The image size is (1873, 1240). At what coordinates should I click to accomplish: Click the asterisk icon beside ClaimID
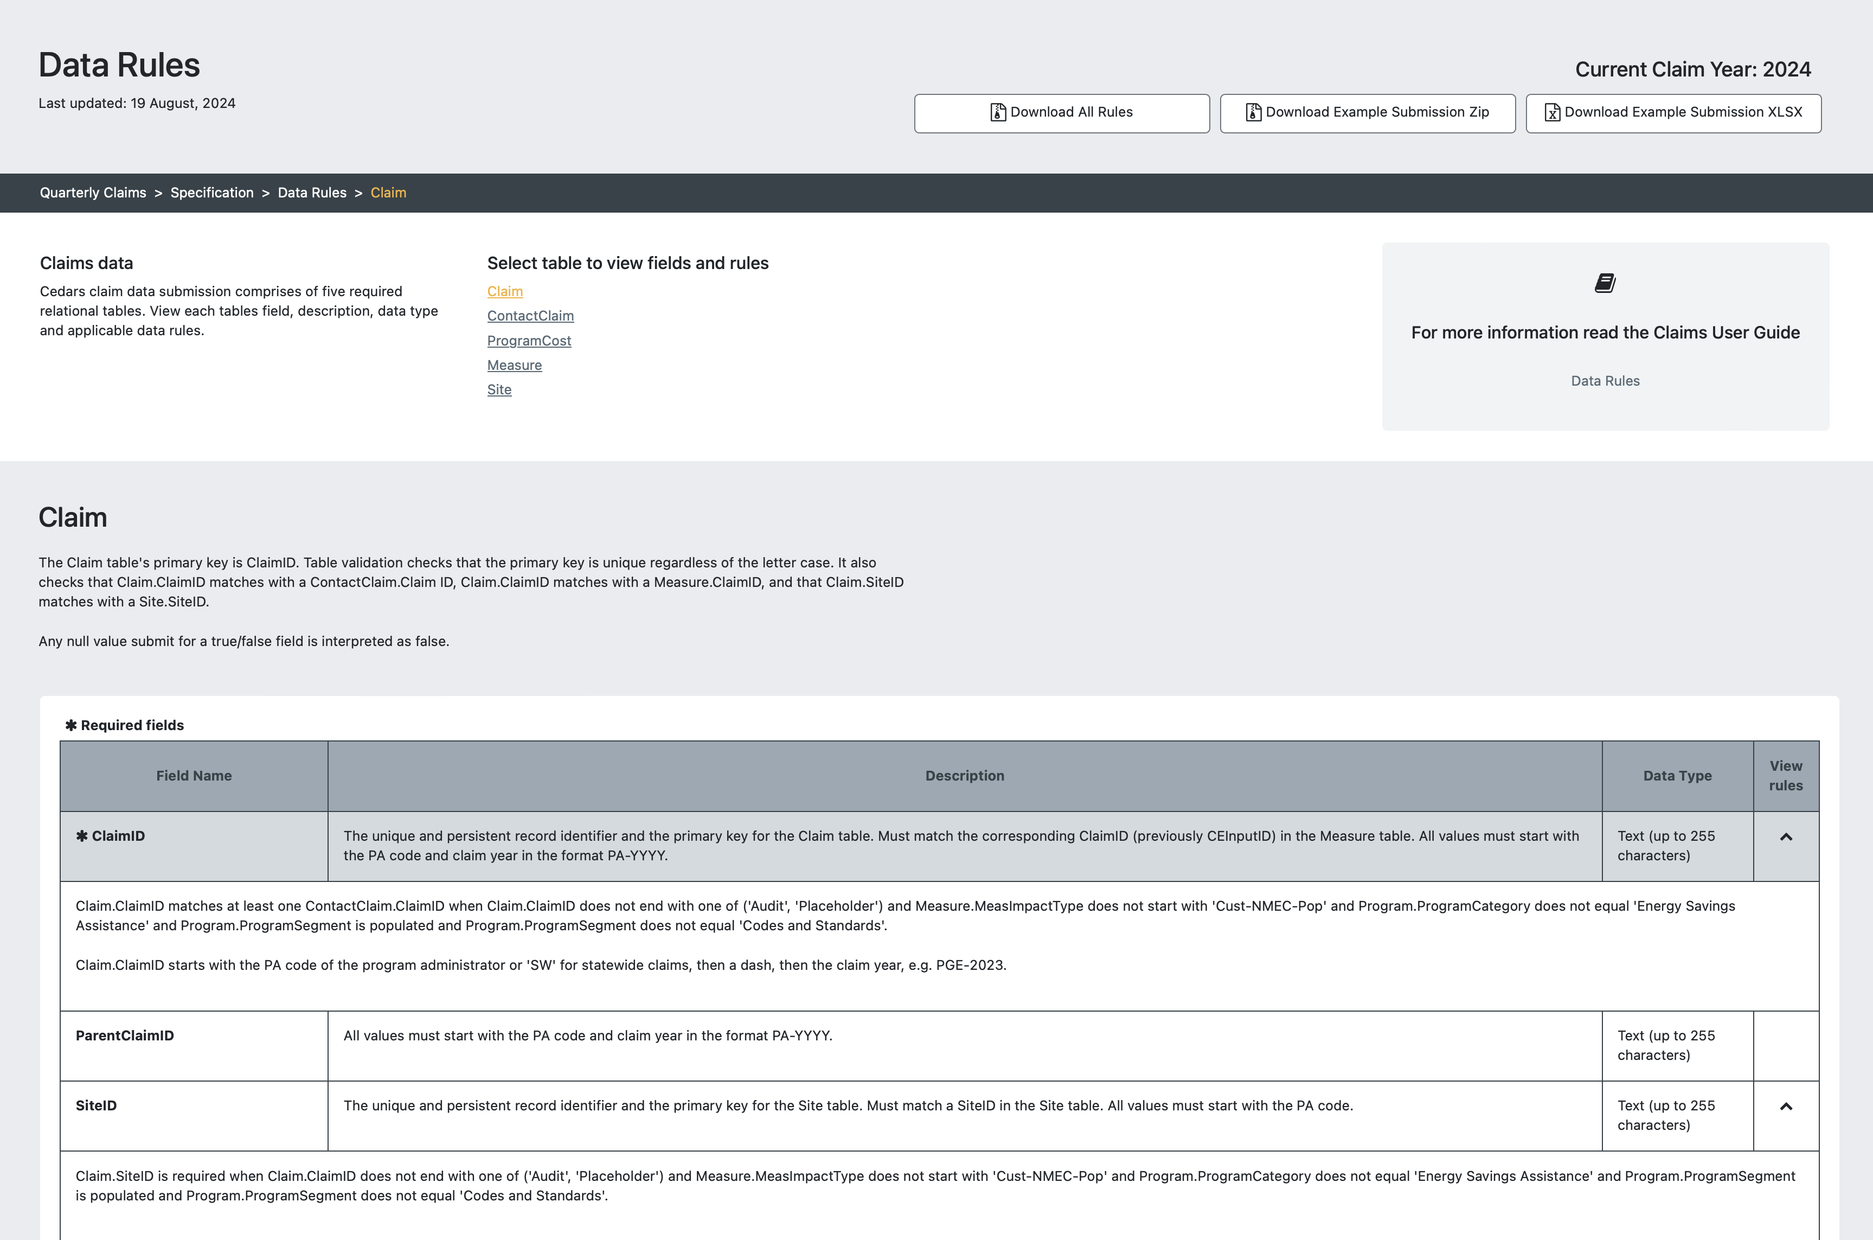click(81, 836)
